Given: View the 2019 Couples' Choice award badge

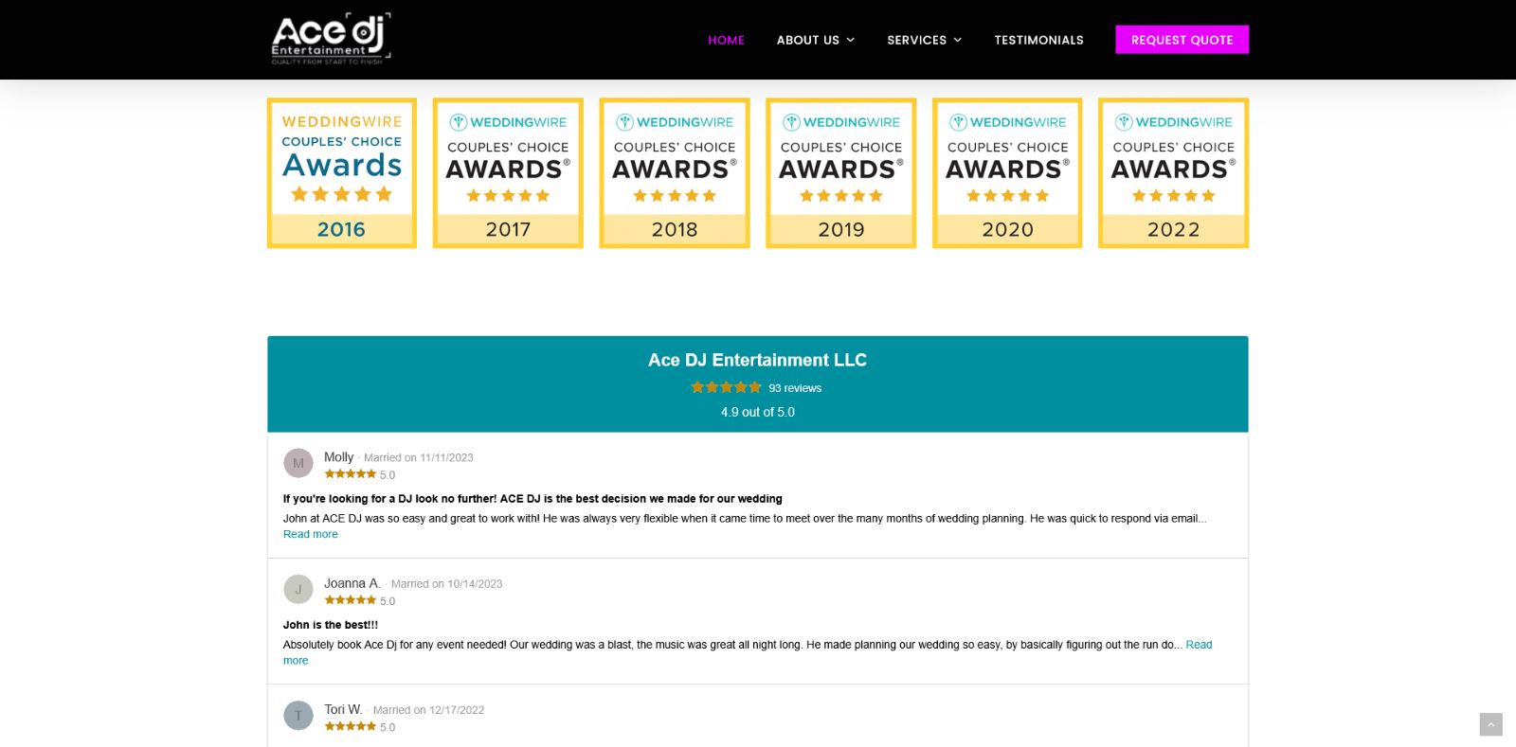Looking at the screenshot, I should click(841, 173).
